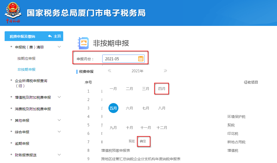Confirm the month with the 确定 button
277x163 pixels.
pyautogui.click(x=143, y=141)
